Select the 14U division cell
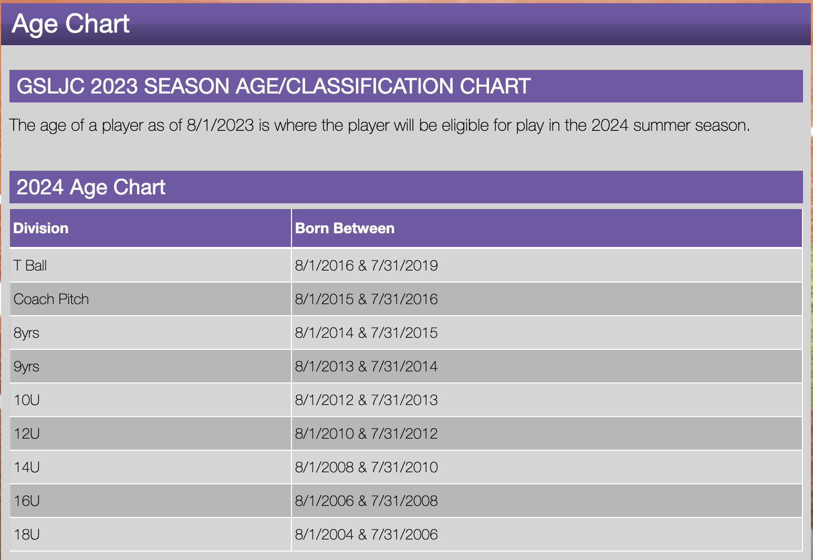This screenshot has height=560, width=813. (27, 467)
